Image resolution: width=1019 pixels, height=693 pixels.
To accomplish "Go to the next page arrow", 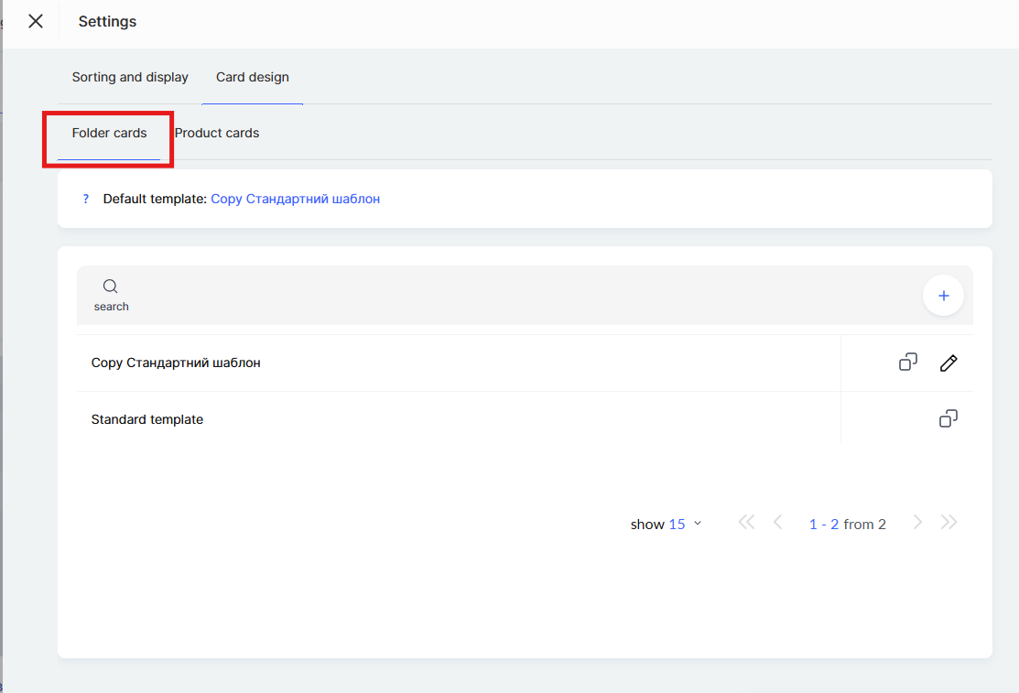I will [x=917, y=523].
